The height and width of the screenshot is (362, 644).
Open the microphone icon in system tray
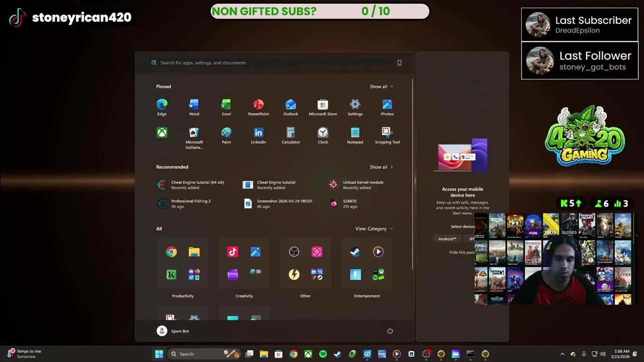click(x=584, y=354)
